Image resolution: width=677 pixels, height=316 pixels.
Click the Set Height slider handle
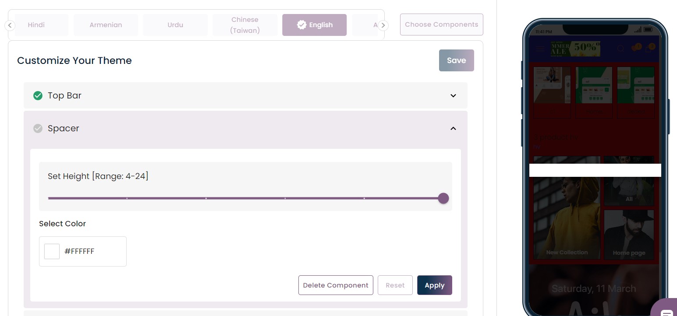(x=443, y=198)
